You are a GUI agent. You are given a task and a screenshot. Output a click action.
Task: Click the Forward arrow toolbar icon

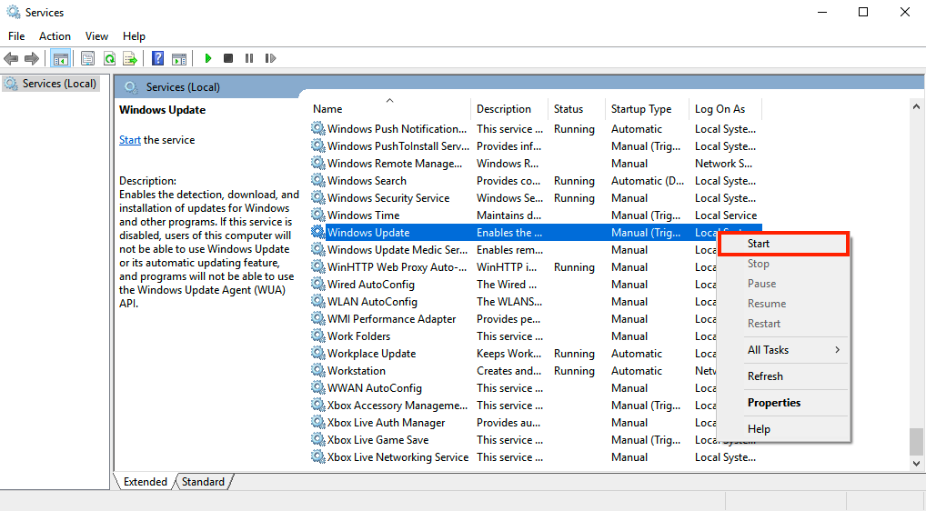tap(32, 58)
